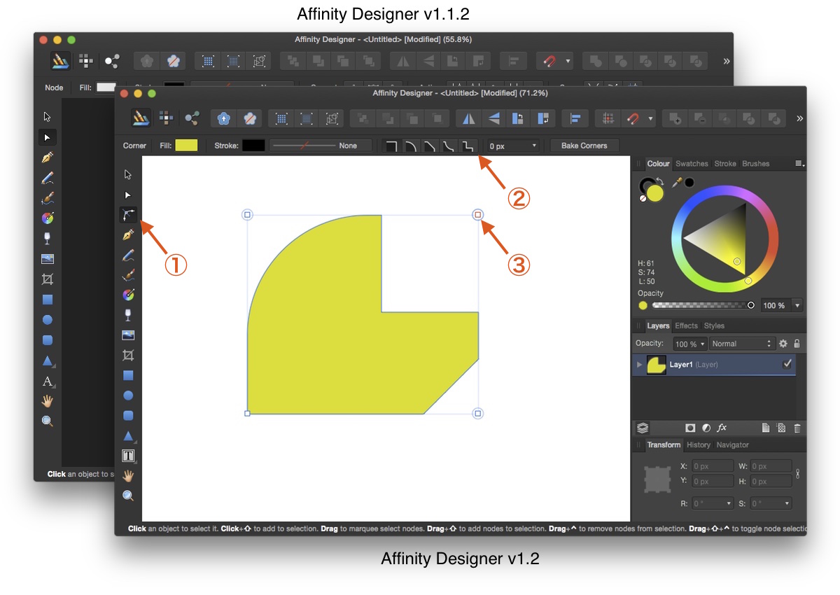Select the Move tool in front window

pyautogui.click(x=128, y=174)
